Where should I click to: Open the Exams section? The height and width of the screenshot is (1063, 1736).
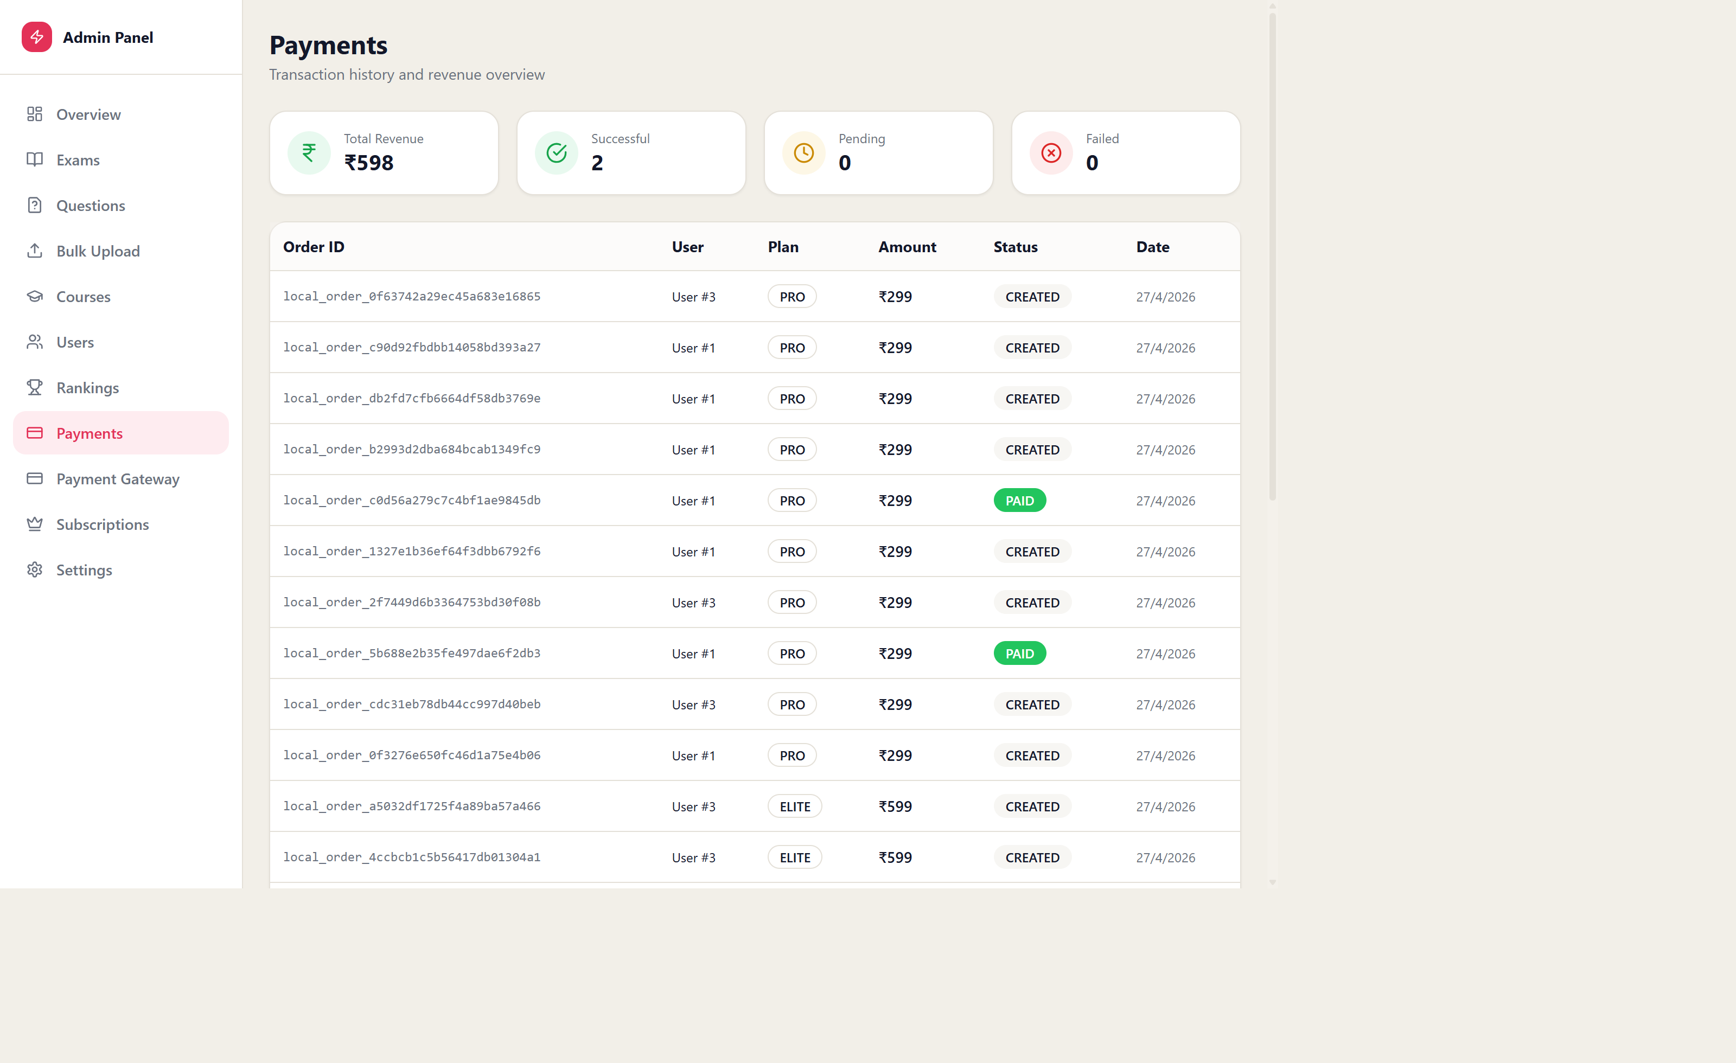120,160
